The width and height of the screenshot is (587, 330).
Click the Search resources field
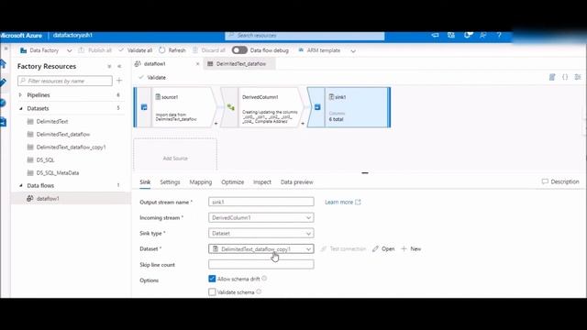tap(305, 35)
